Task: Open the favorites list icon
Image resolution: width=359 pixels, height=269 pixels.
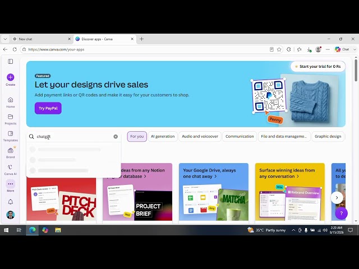Action: point(299,49)
